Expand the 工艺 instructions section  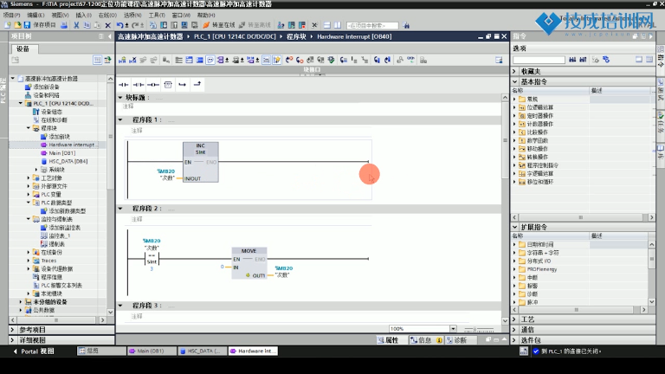(x=515, y=319)
